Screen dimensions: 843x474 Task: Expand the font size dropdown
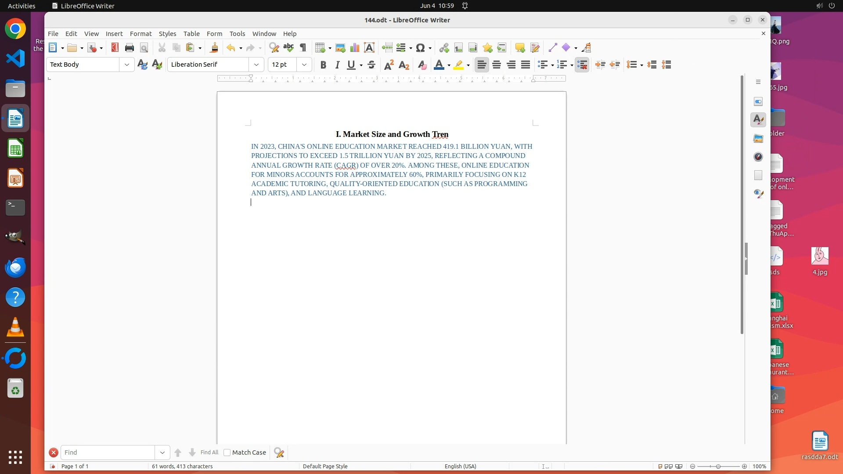coord(304,65)
